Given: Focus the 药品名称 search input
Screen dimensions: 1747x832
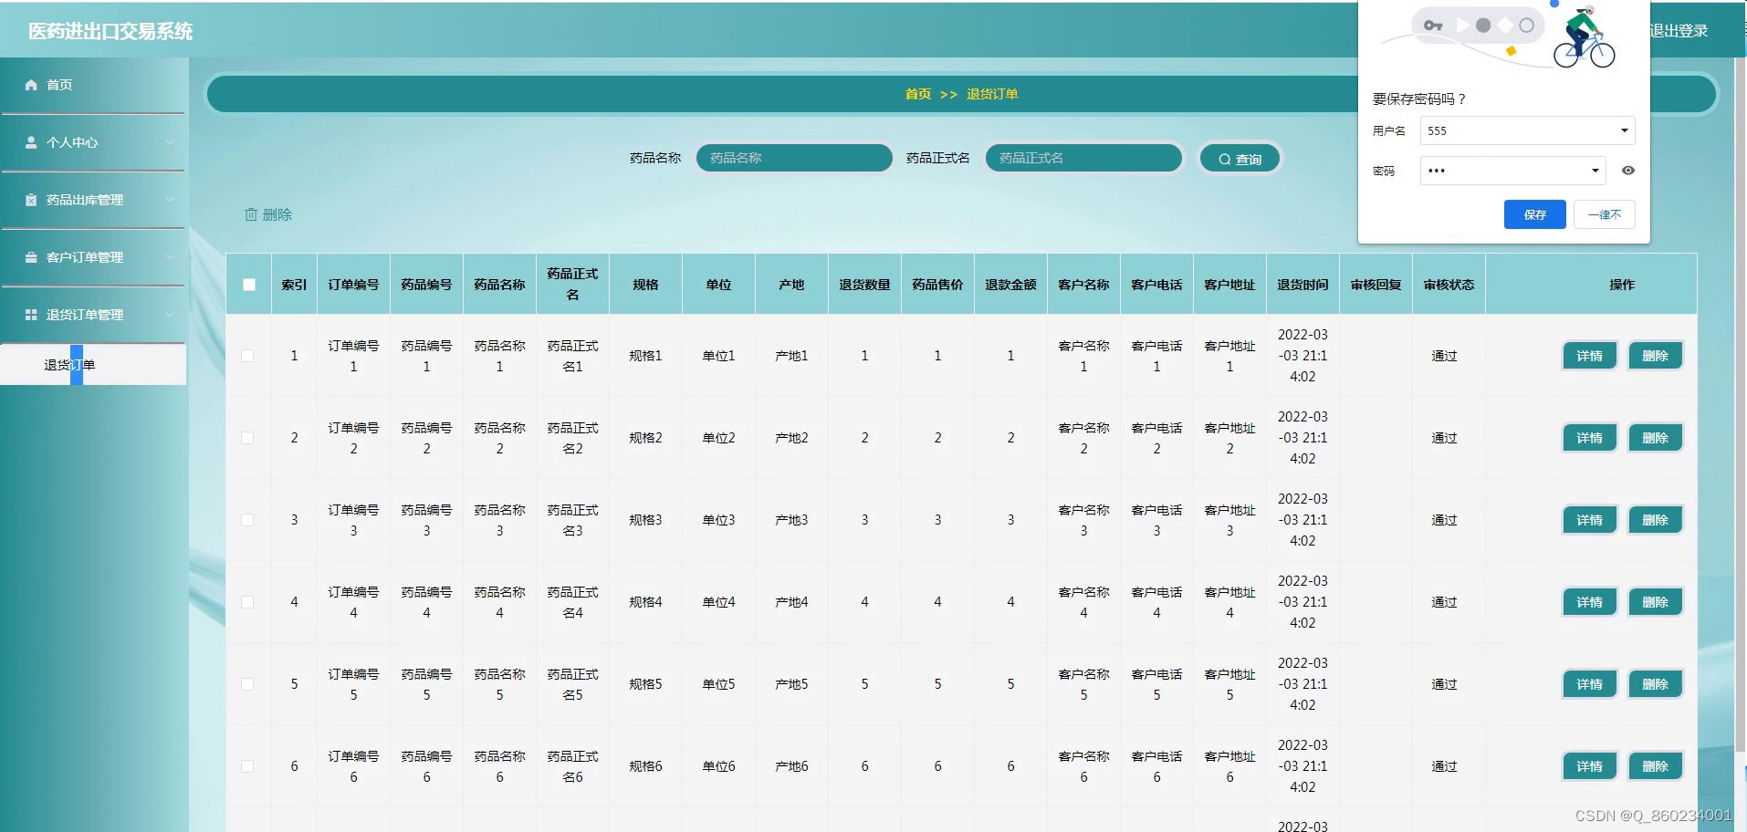Looking at the screenshot, I should coord(794,158).
